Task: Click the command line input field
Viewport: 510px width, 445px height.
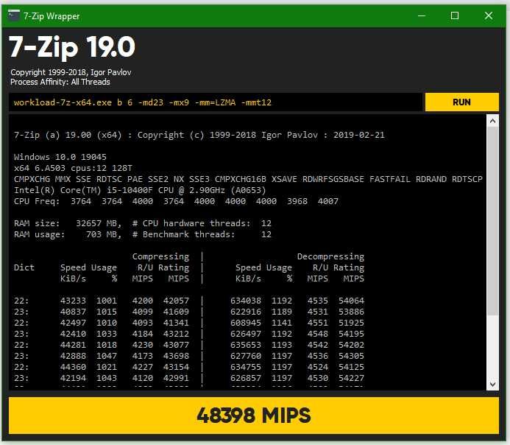Action: pos(216,102)
